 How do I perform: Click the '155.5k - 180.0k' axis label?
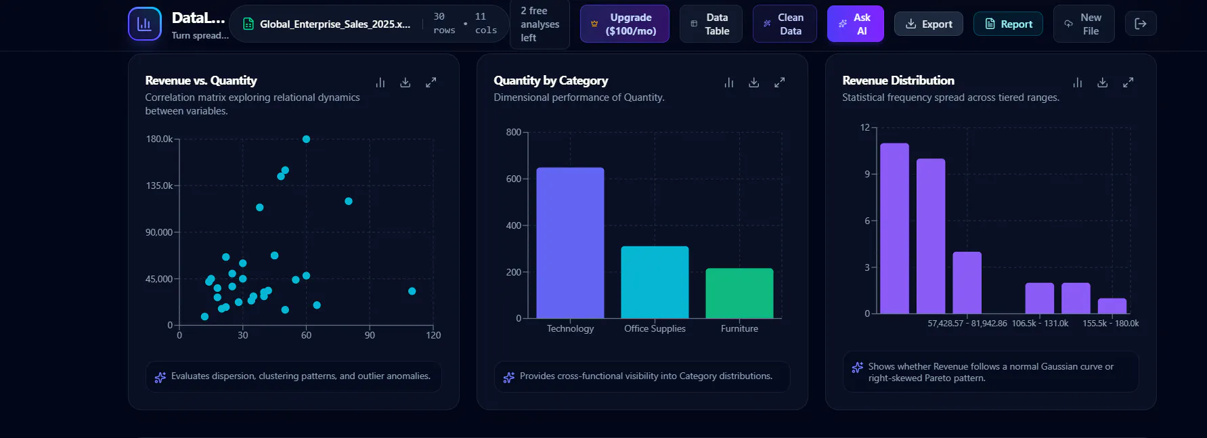click(x=1111, y=324)
